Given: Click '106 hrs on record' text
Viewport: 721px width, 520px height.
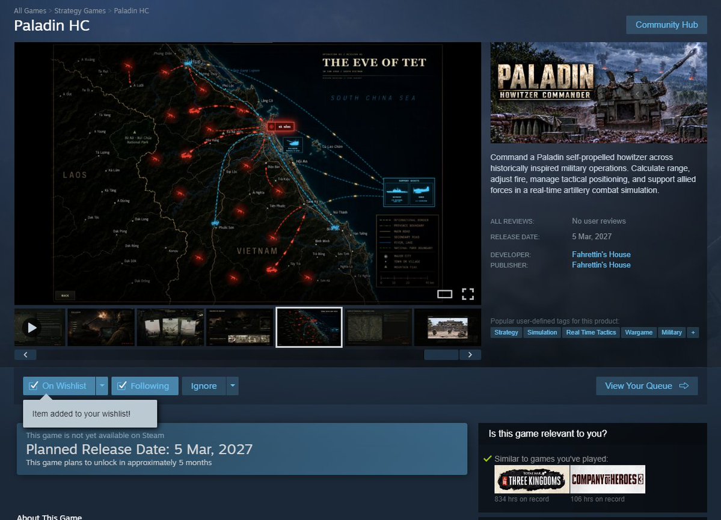Looking at the screenshot, I should (x=597, y=500).
